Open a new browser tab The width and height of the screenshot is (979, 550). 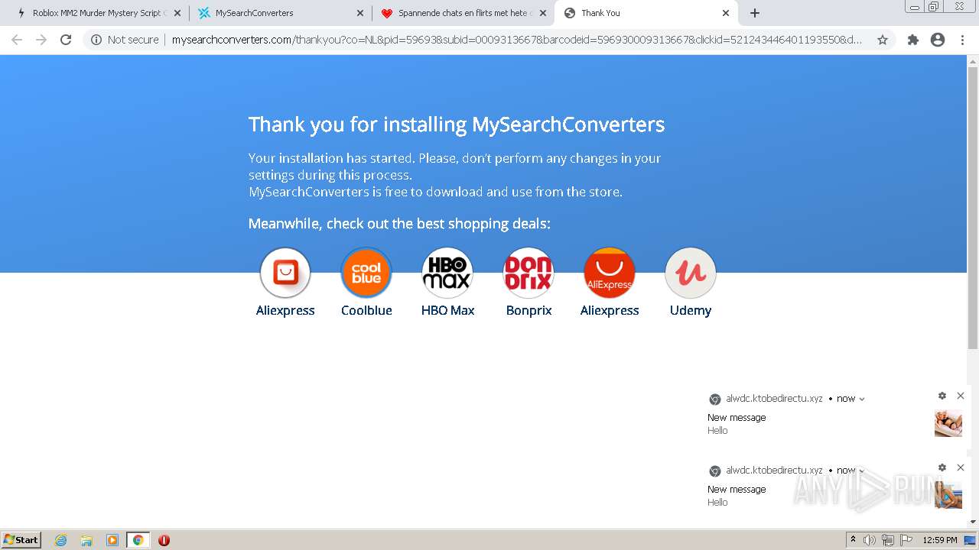[x=755, y=13]
